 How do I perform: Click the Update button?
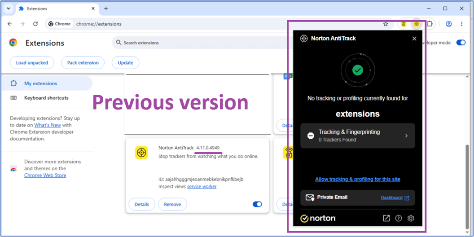(125, 63)
